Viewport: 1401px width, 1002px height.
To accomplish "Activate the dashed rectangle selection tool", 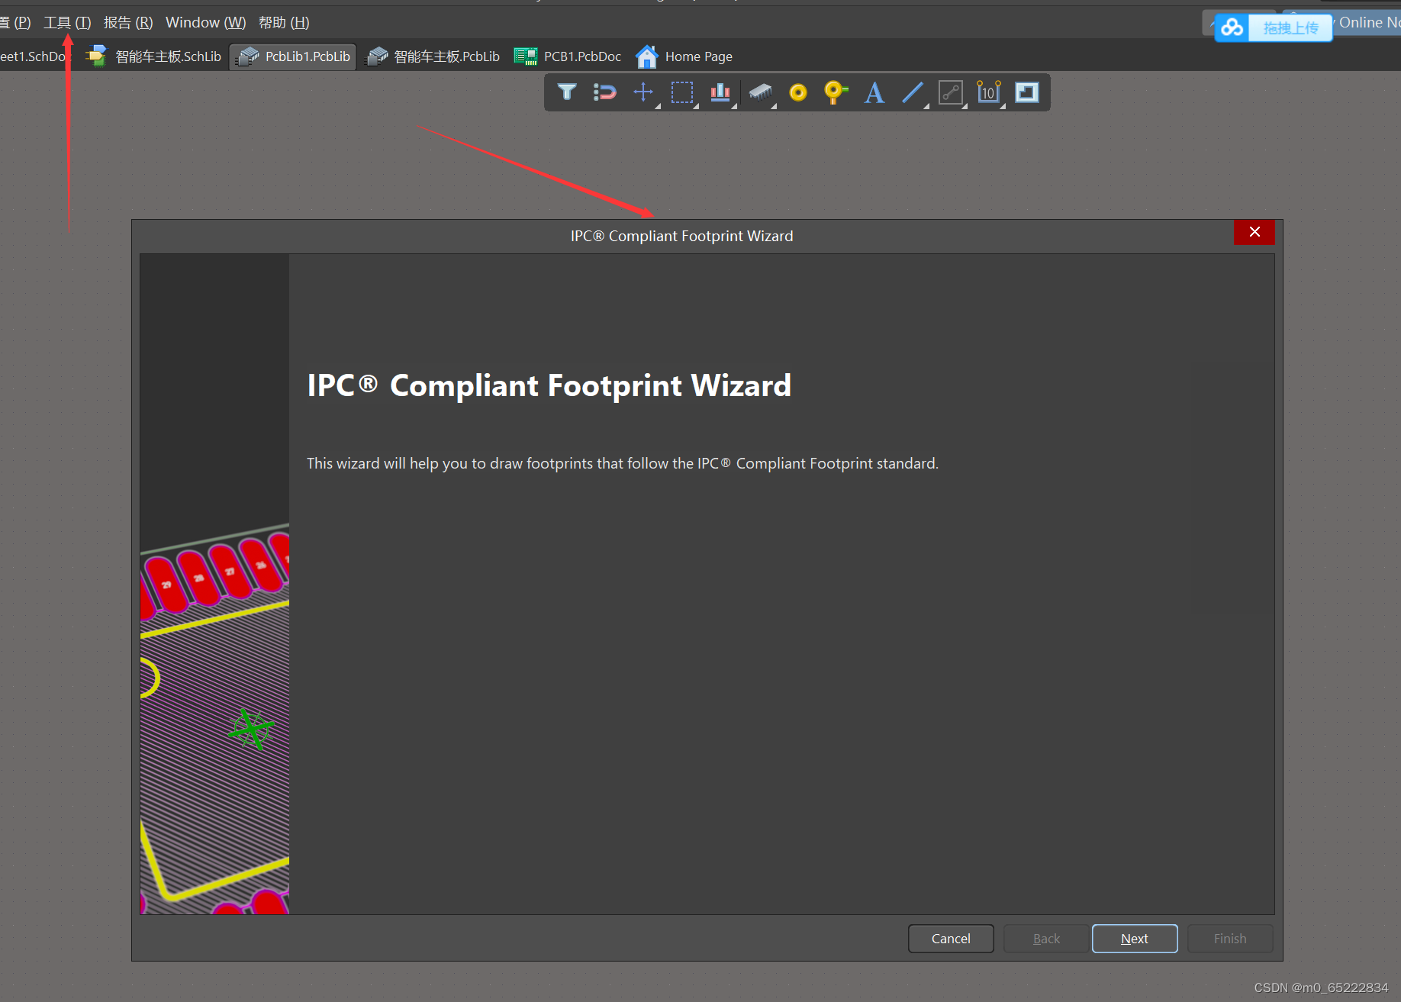I will (682, 92).
